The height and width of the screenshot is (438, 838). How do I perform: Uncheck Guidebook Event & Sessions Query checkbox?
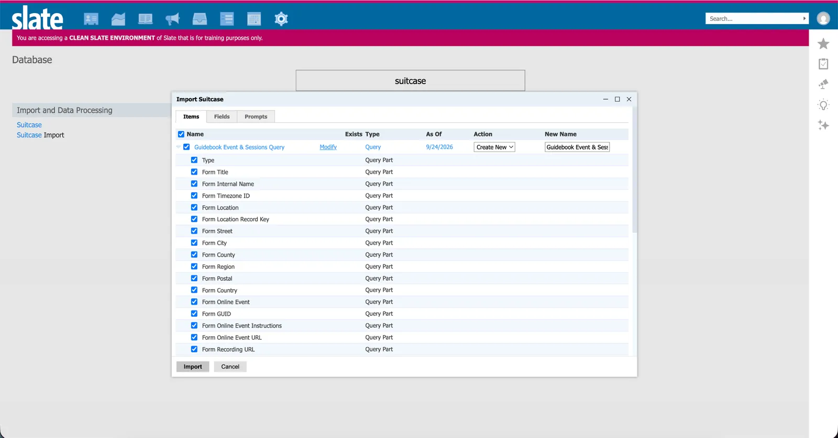point(186,147)
